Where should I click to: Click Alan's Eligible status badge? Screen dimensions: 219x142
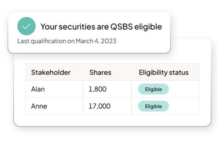153,89
